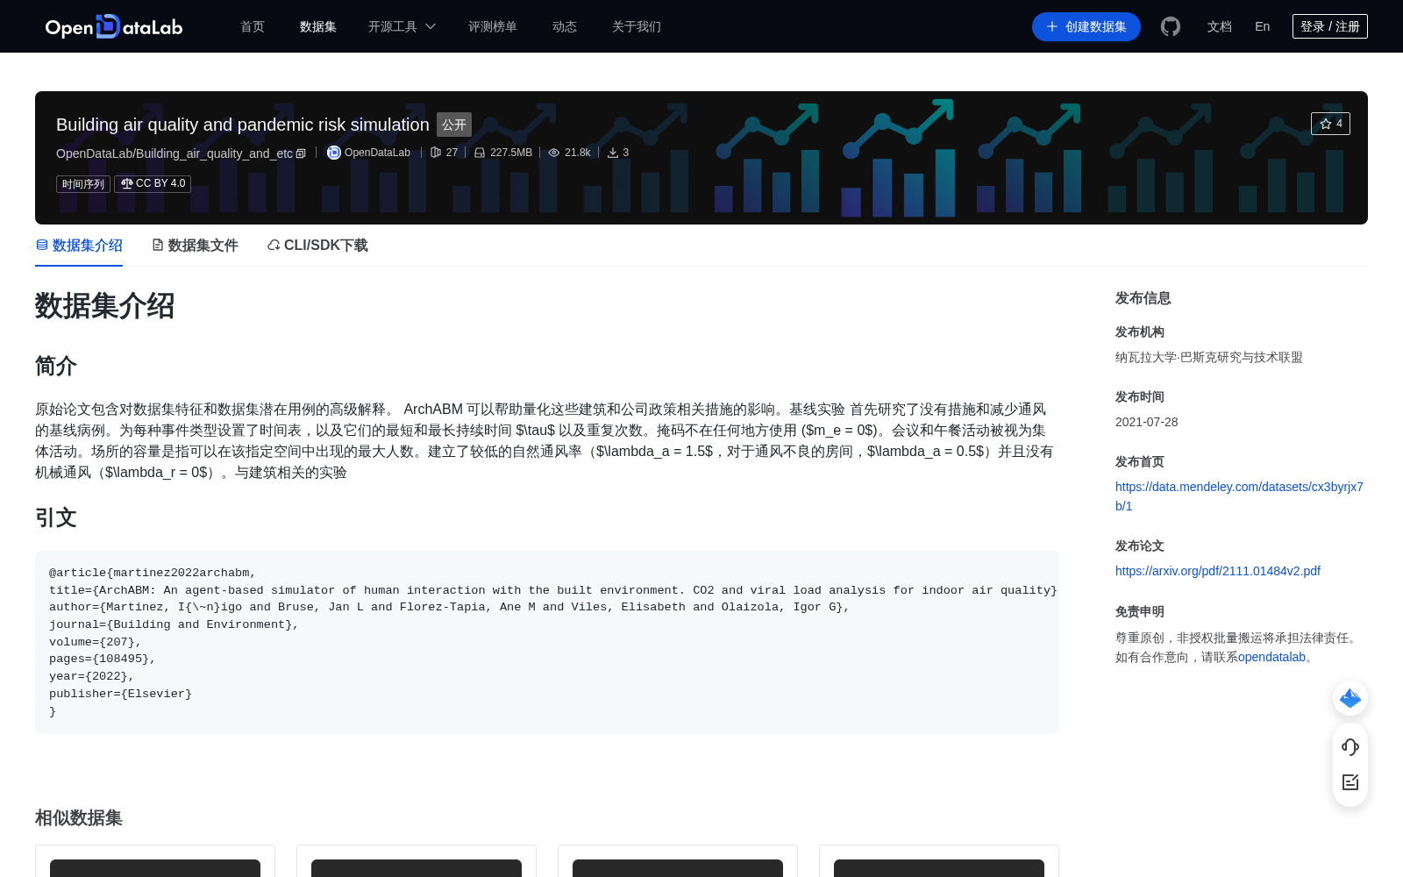Star this dataset with star icon
Screen dimensions: 1403x877
click(x=1330, y=124)
